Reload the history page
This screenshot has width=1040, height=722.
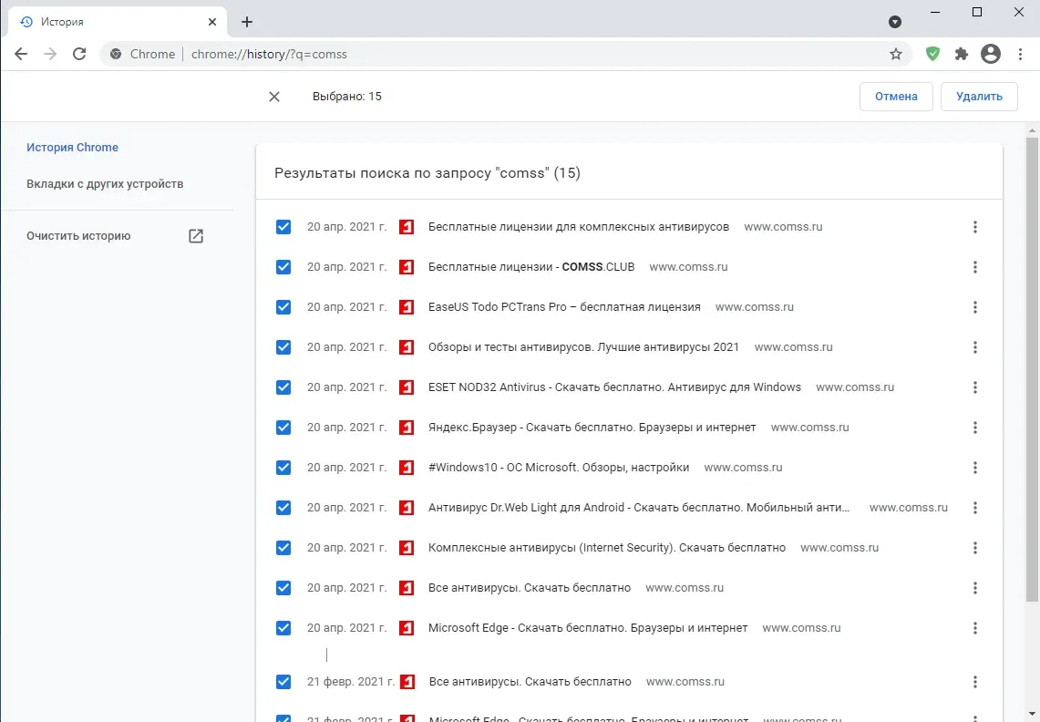click(x=79, y=54)
